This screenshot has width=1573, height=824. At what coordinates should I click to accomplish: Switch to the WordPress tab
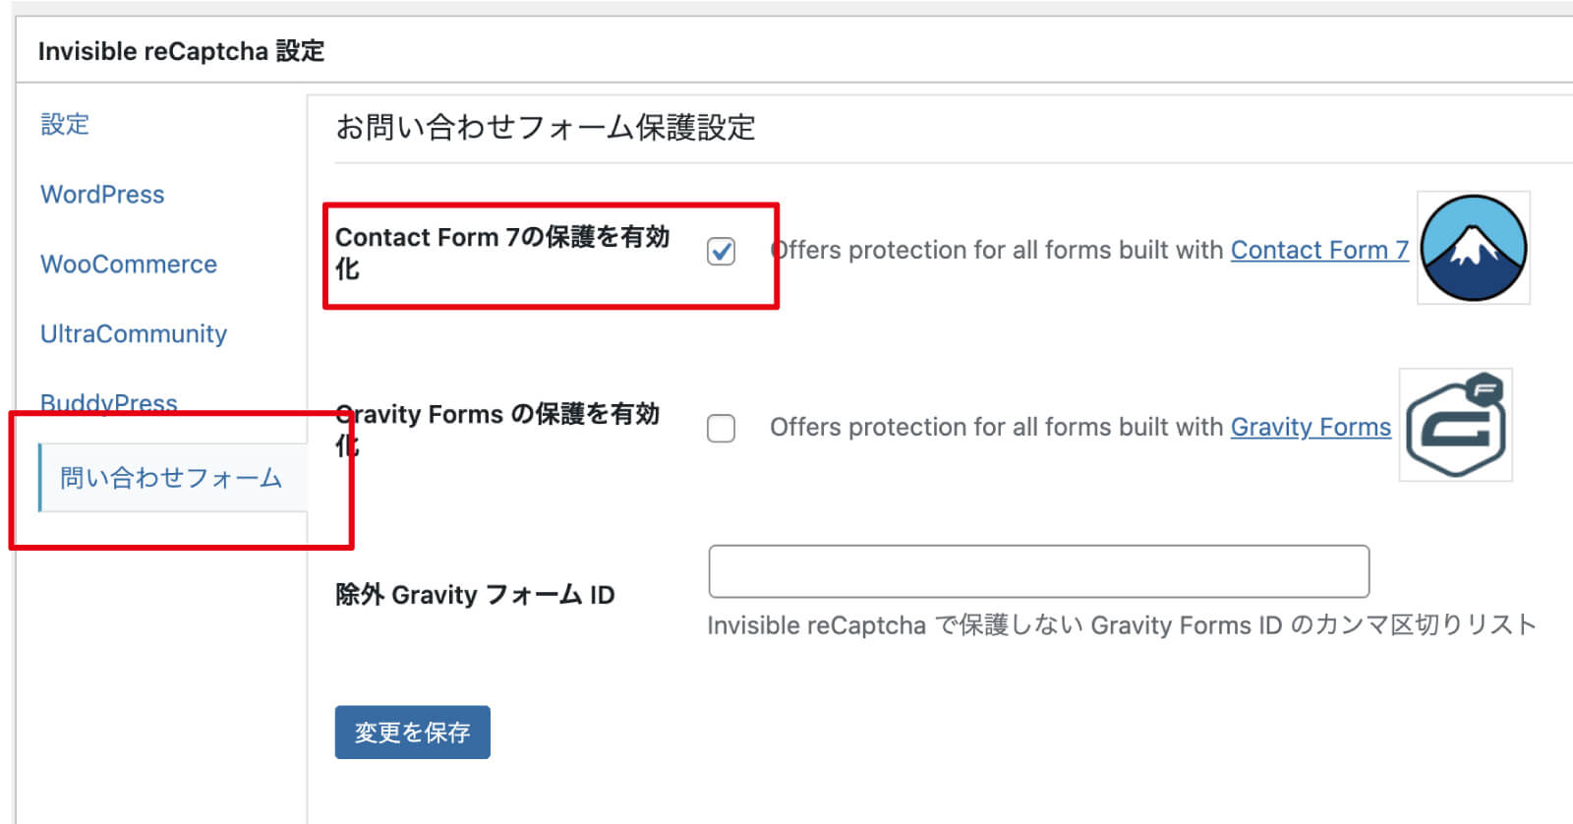click(102, 195)
